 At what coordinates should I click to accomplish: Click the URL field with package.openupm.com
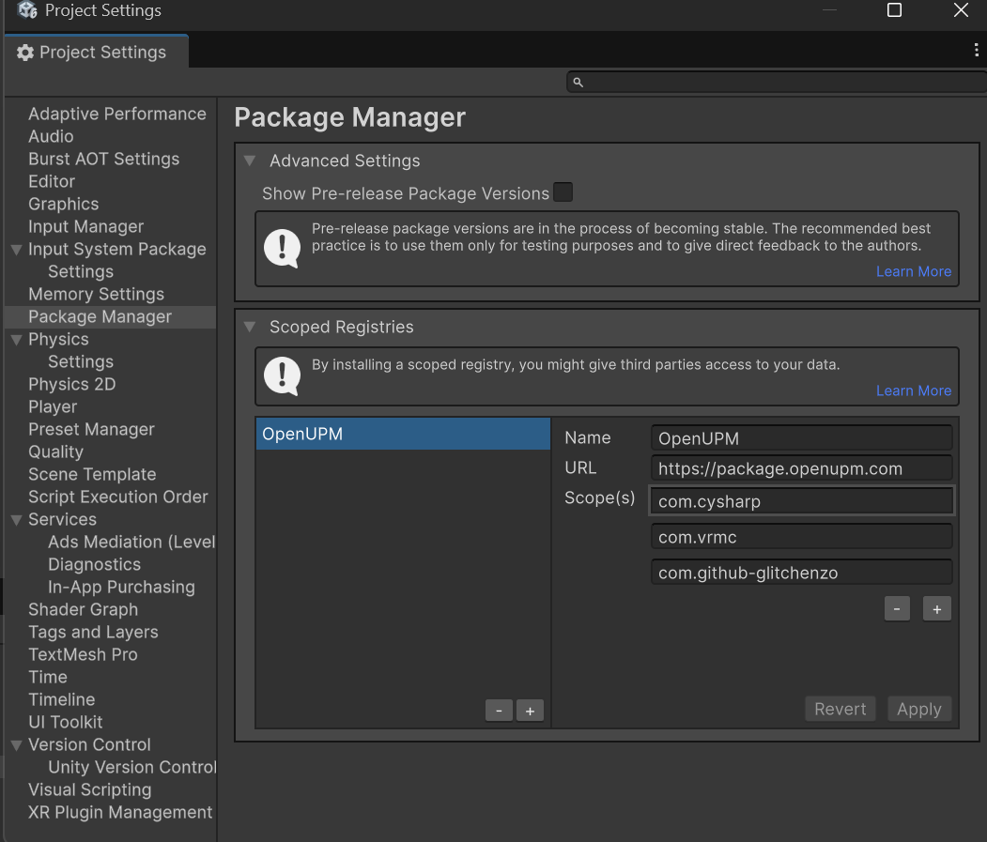point(801,468)
